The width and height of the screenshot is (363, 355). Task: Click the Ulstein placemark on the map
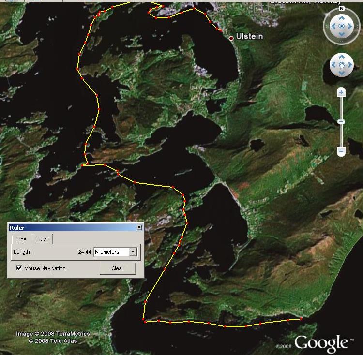coord(231,38)
